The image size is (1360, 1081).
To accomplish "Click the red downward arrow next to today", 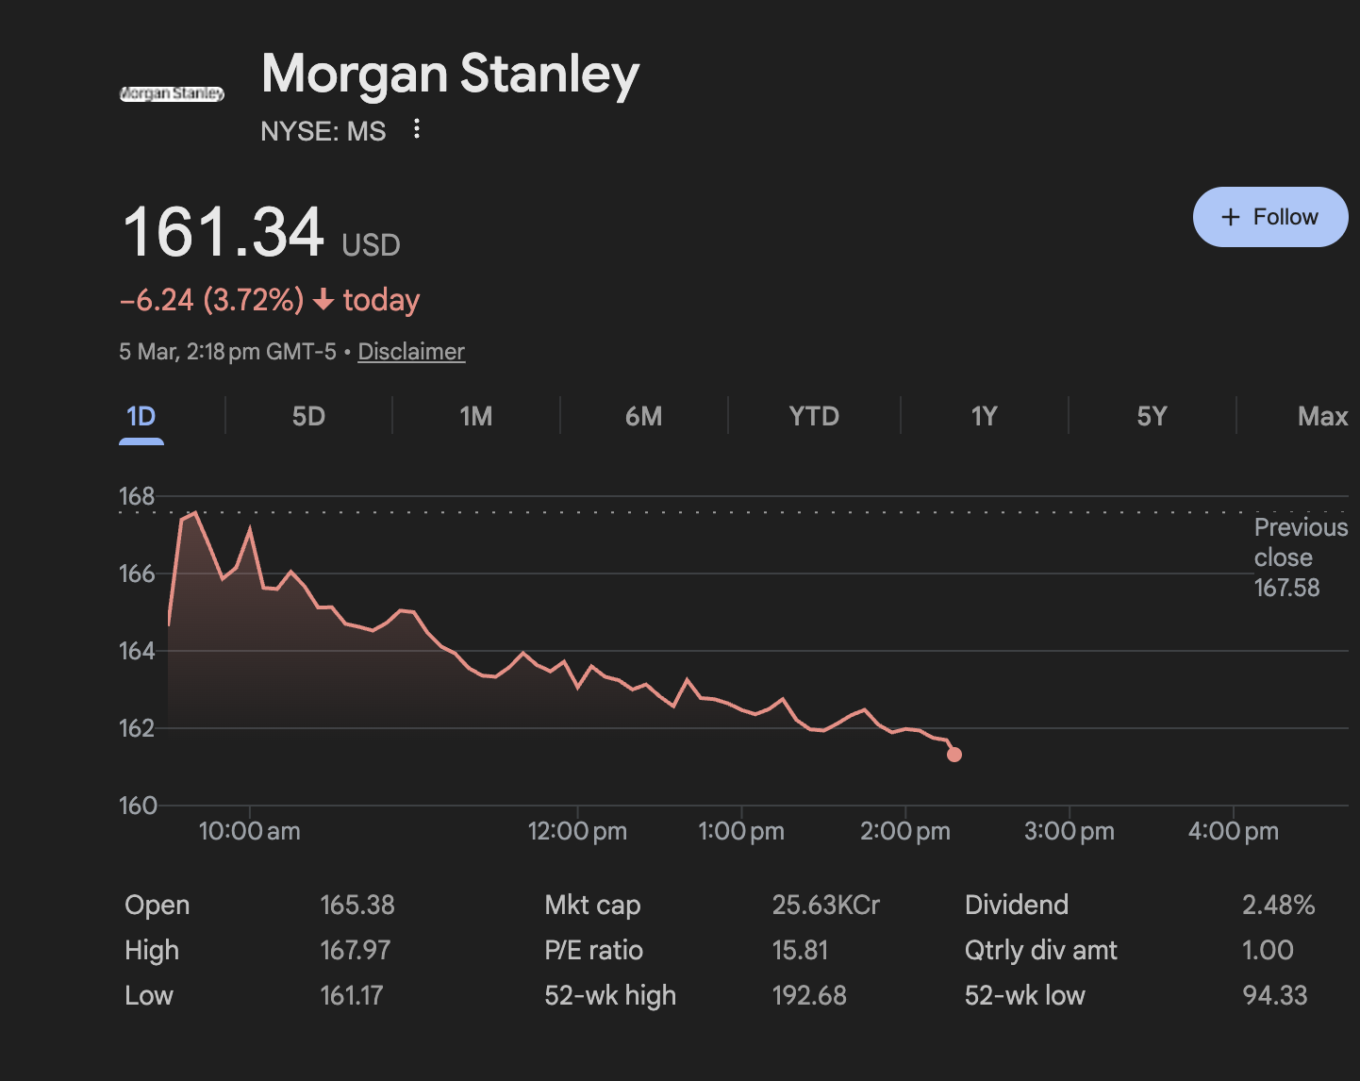I will (324, 300).
